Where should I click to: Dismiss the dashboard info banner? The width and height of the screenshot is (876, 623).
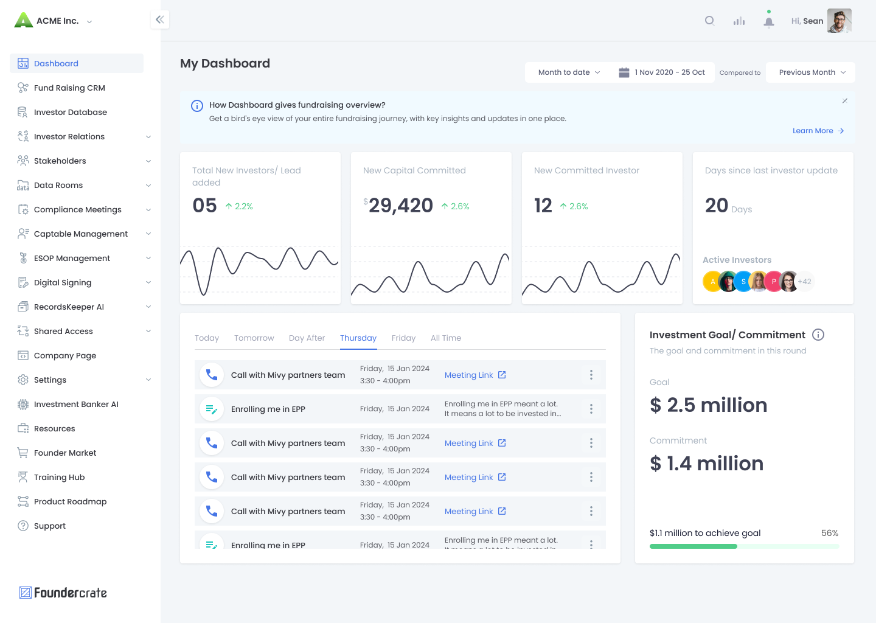[845, 101]
